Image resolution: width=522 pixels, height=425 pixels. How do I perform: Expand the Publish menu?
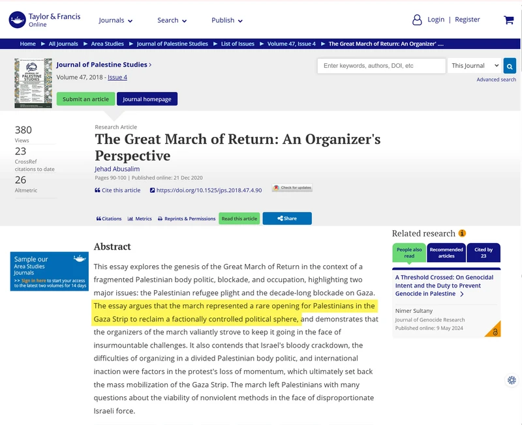point(227,20)
